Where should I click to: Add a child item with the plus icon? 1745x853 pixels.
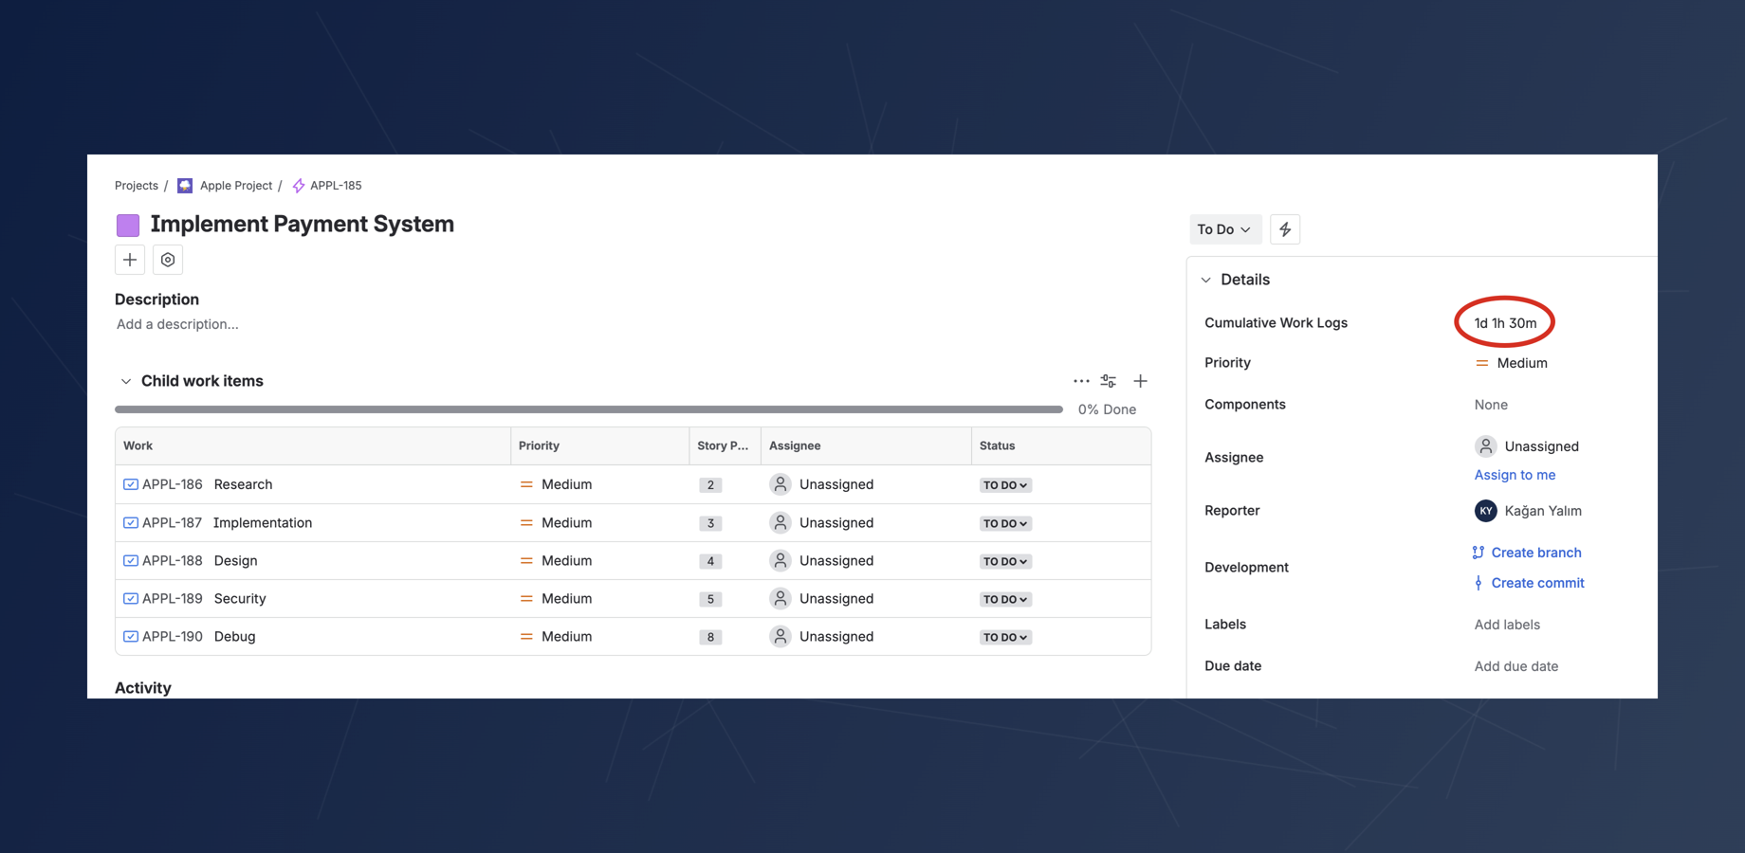(x=1140, y=380)
